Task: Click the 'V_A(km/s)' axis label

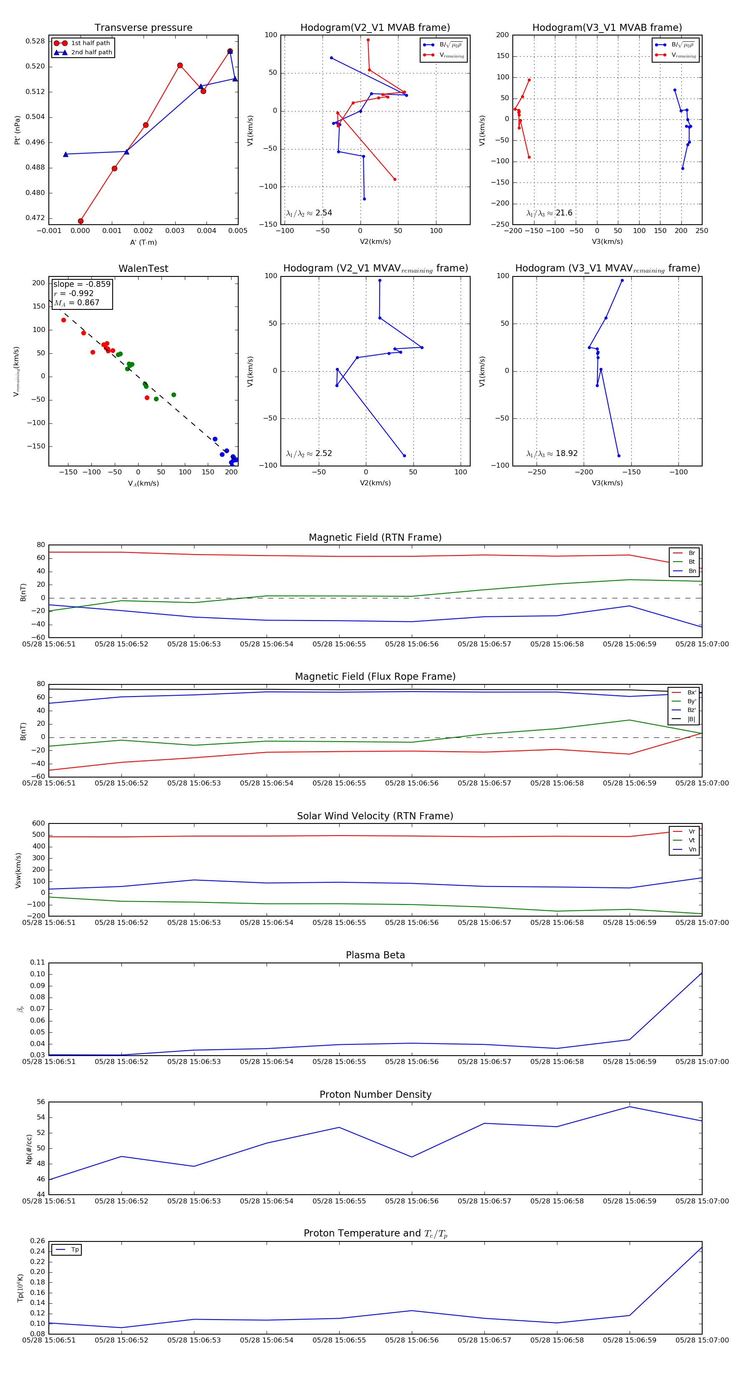Action: 143,484
